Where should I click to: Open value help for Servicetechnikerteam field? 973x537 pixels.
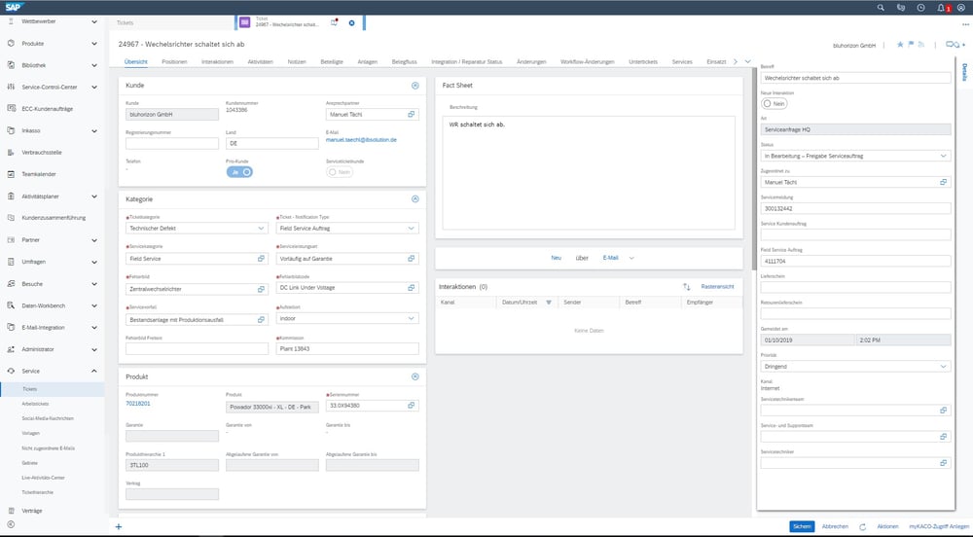943,411
